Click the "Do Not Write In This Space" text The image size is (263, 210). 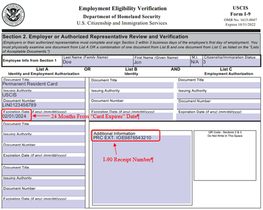pos(225,136)
